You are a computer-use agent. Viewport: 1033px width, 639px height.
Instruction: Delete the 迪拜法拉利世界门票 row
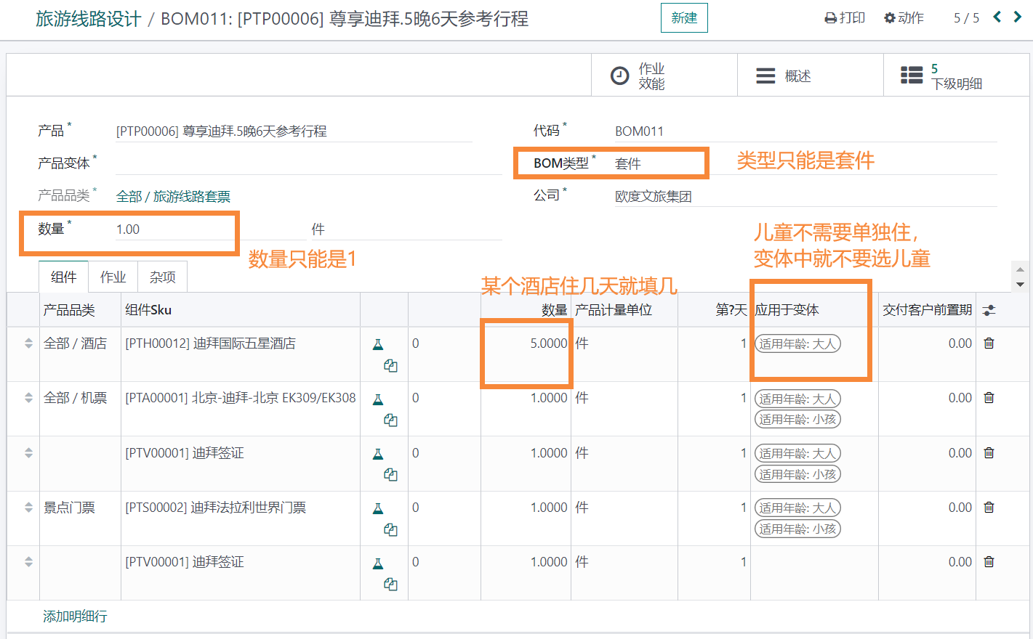click(x=989, y=508)
